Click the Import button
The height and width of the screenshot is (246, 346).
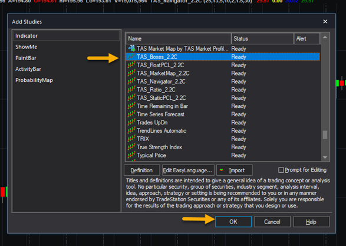pos(235,170)
